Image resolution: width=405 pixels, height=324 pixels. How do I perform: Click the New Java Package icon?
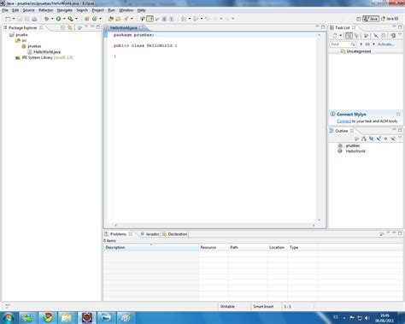tap(87, 19)
